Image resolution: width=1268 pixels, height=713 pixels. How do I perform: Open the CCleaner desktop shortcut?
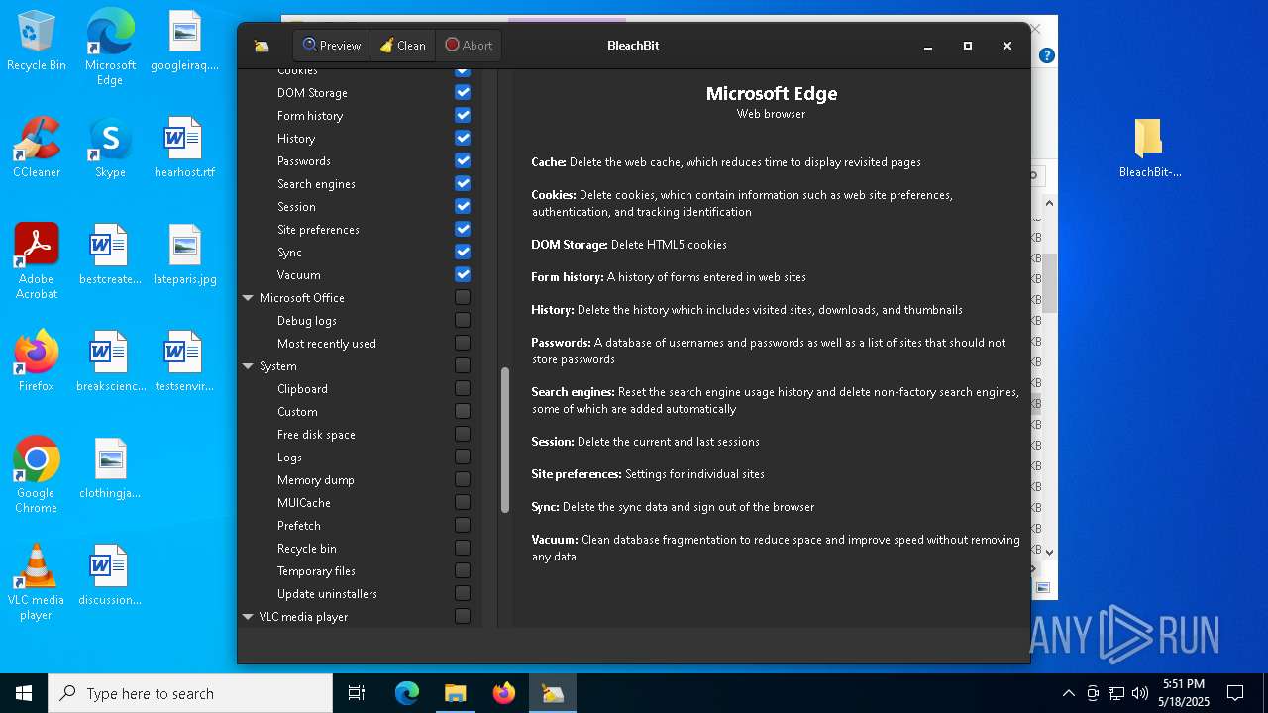pos(37,148)
